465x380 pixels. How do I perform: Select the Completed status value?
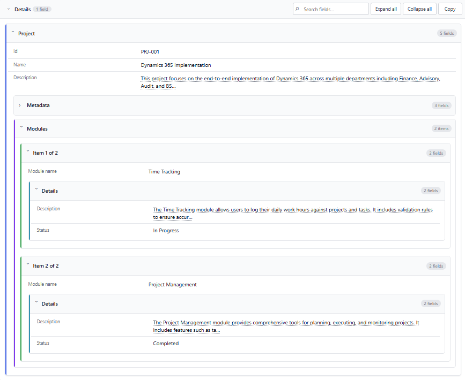(x=166, y=344)
